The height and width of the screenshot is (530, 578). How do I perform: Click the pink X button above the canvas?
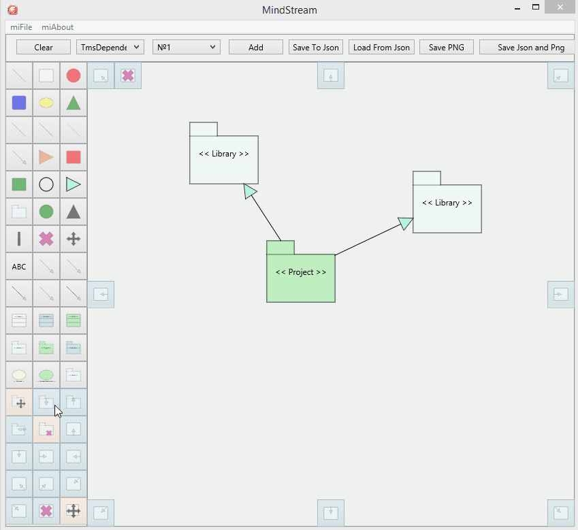coord(128,76)
